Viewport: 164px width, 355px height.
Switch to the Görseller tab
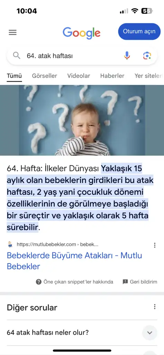(x=45, y=76)
